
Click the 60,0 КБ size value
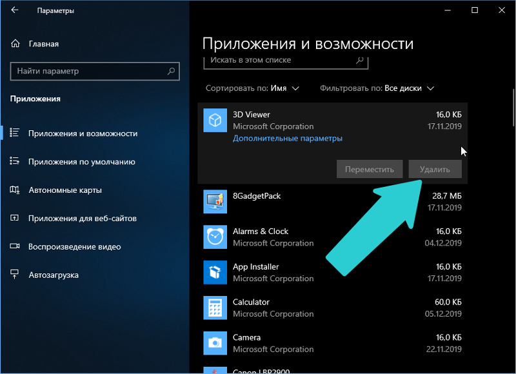[448, 302]
